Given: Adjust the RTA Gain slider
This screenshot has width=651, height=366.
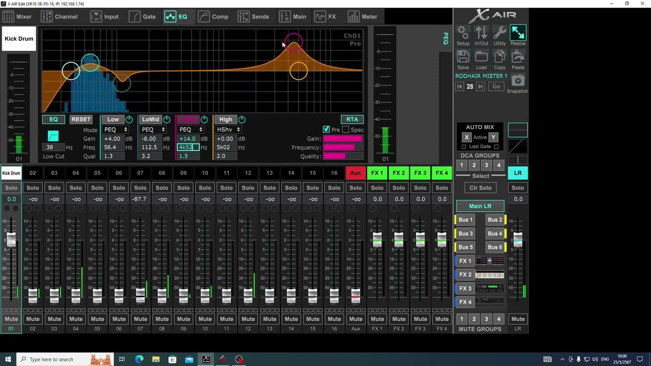Looking at the screenshot, I should coord(343,139).
